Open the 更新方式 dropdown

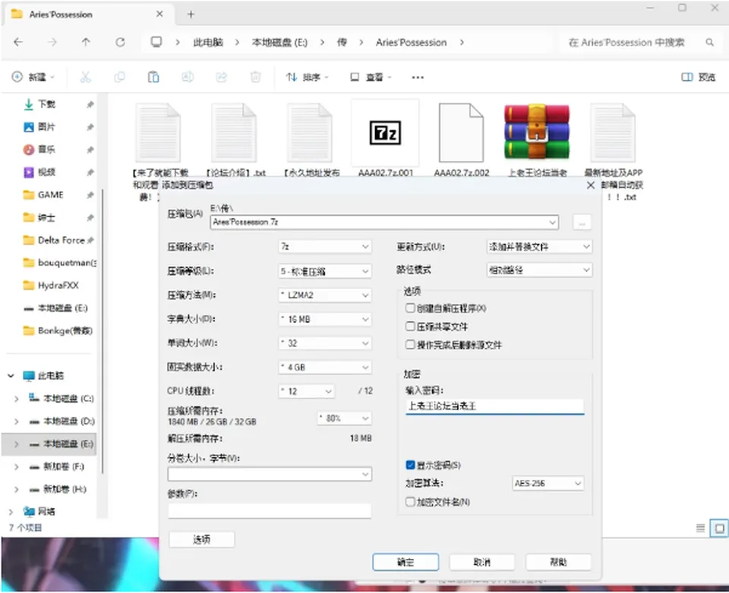coord(539,246)
